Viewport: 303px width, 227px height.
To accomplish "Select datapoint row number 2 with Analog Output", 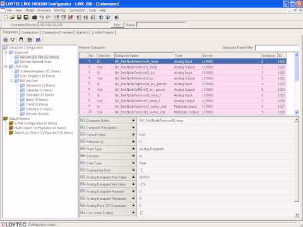I will 182,67.
